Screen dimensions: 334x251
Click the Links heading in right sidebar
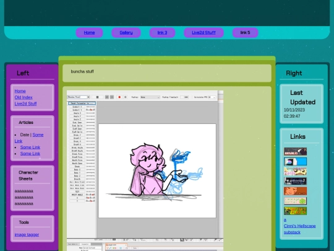298,136
